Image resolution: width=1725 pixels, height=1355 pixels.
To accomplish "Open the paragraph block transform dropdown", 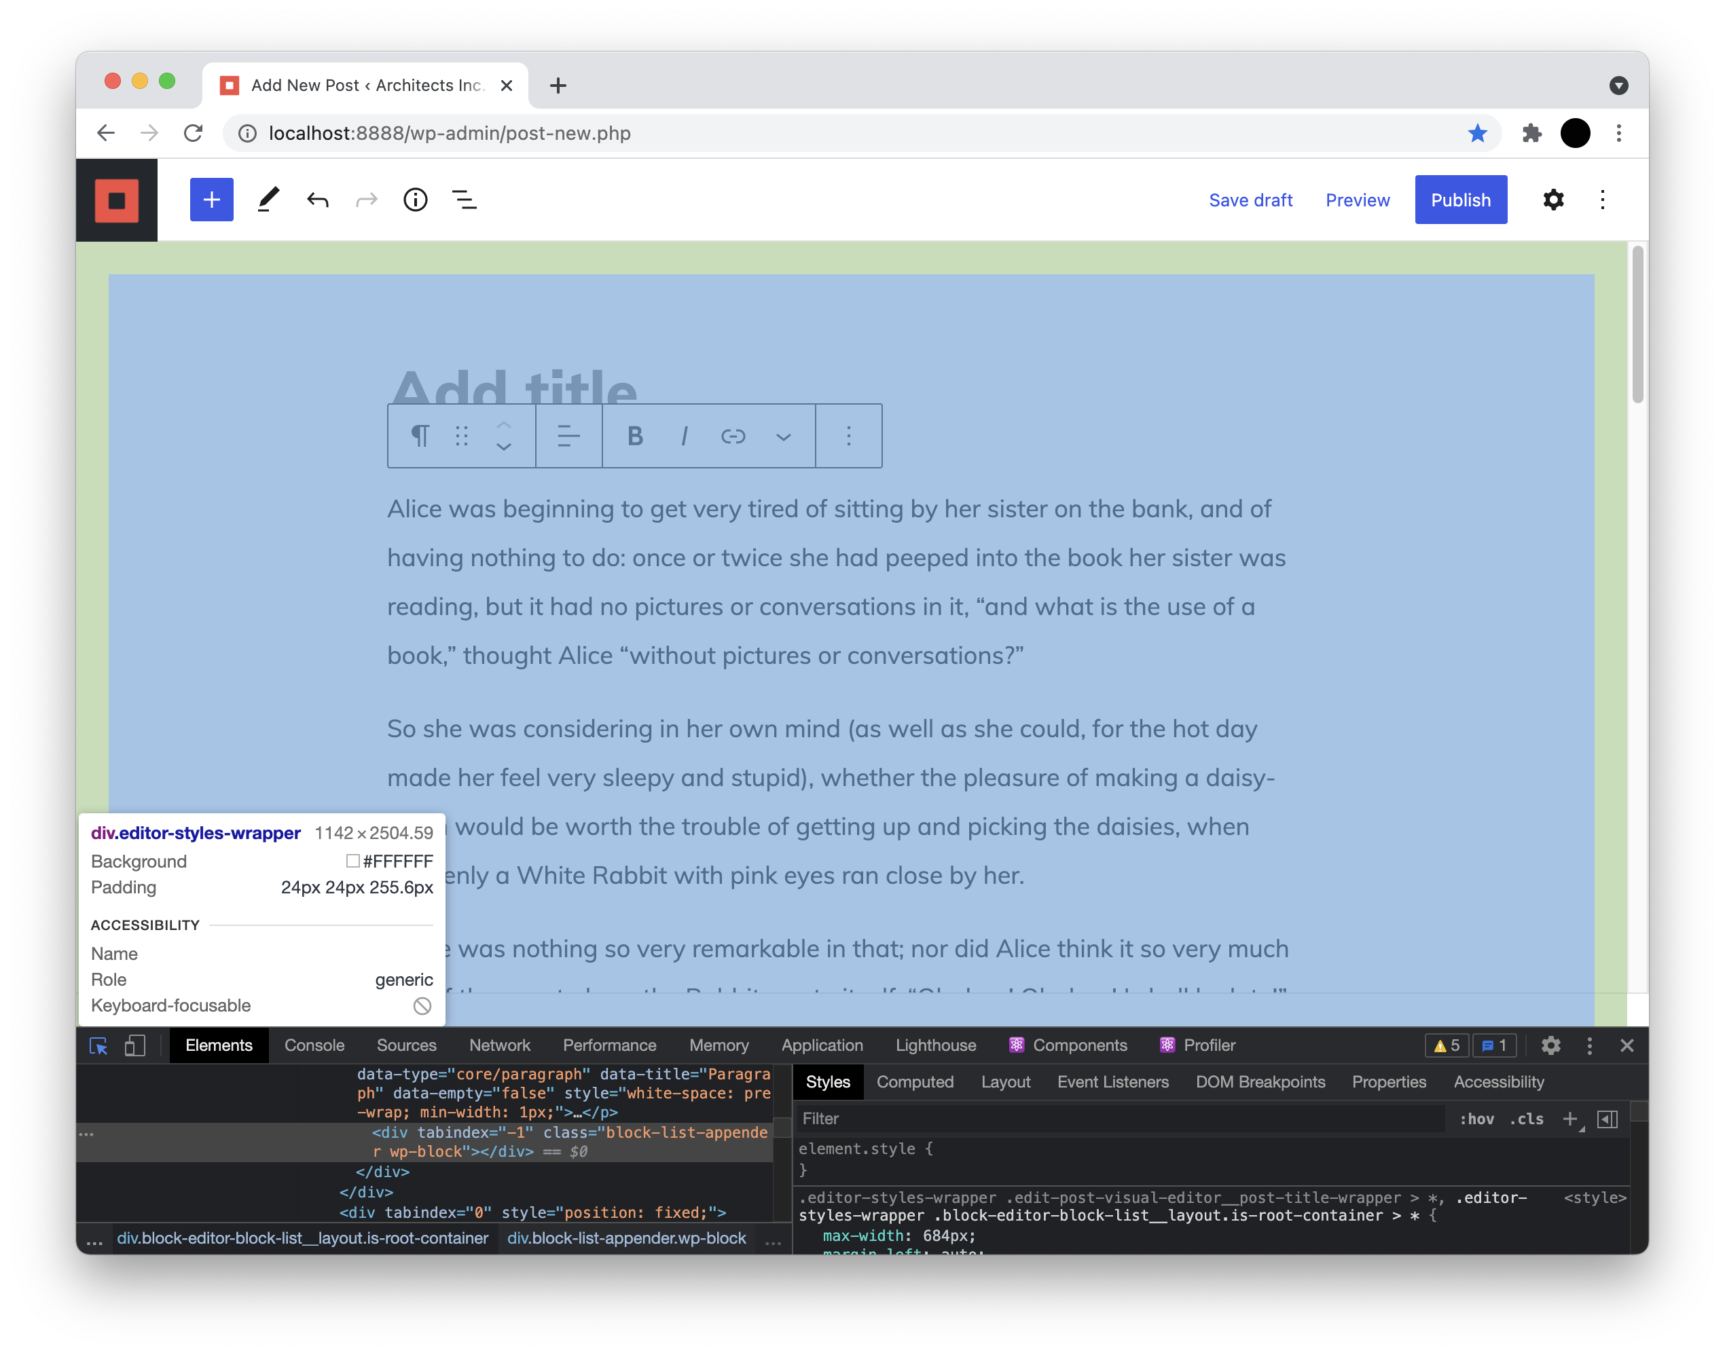I will tap(420, 436).
